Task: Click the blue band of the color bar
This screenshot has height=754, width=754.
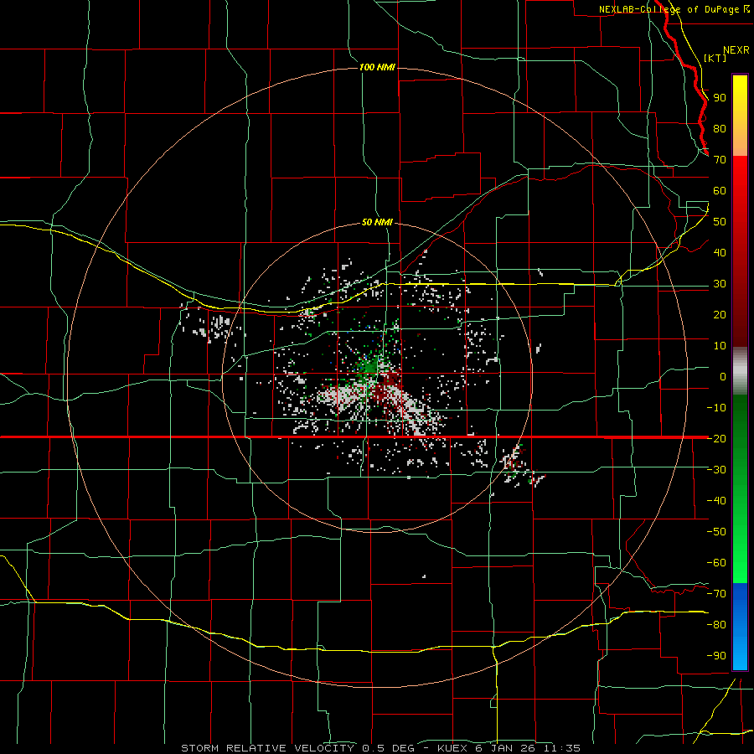Action: (x=740, y=627)
